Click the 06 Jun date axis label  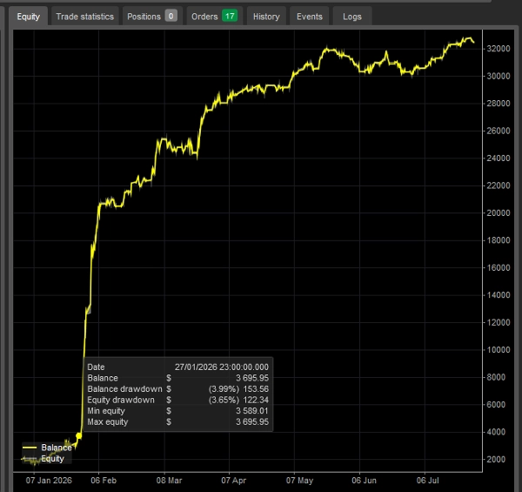click(364, 481)
